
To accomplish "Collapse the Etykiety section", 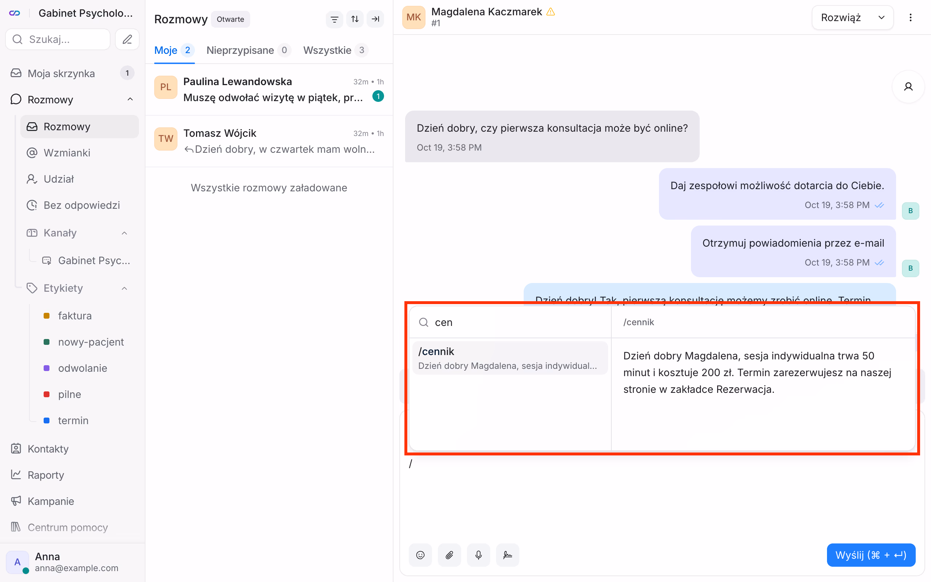I will tap(124, 288).
